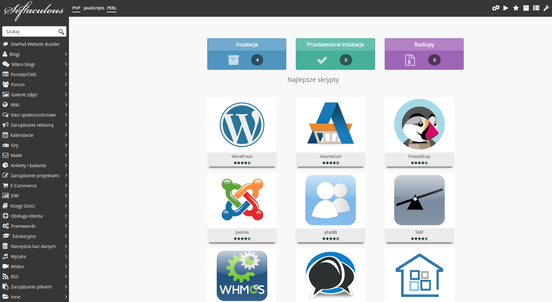The height and width of the screenshot is (302, 552).
Task: Open the Instalacje card header
Action: click(x=247, y=45)
